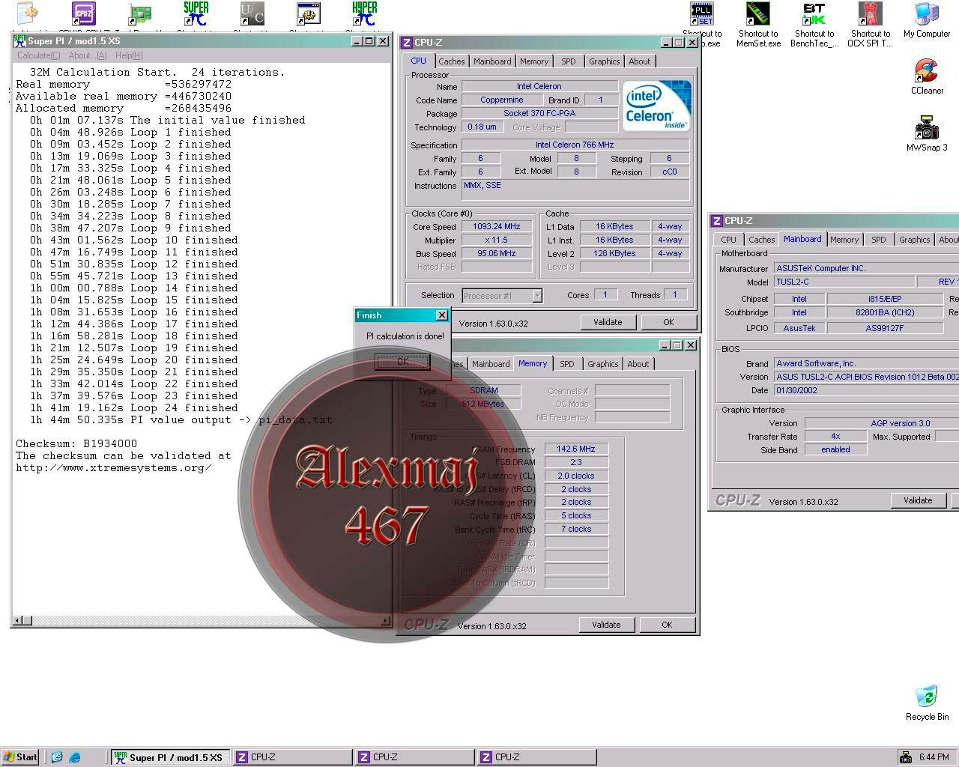The image size is (959, 767).
Task: Launch the Hyper PI desktop shortcut
Action: [364, 13]
